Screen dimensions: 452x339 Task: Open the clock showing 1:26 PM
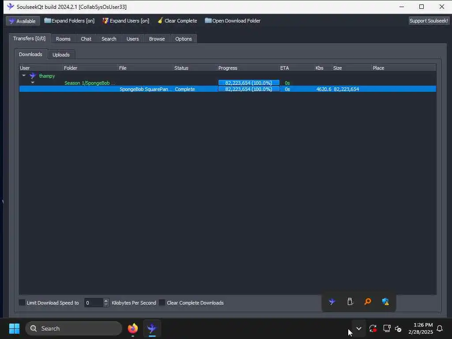pyautogui.click(x=421, y=328)
